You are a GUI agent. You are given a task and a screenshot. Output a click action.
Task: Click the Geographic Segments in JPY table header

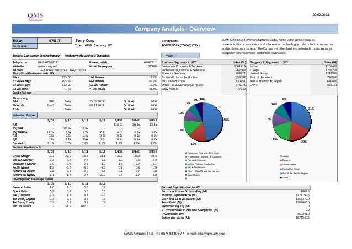coord(294,62)
